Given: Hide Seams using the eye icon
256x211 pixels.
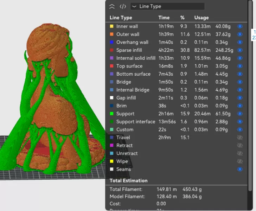Looking at the screenshot, I should 240,169.
